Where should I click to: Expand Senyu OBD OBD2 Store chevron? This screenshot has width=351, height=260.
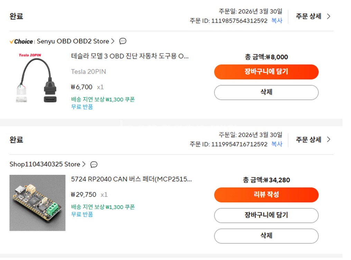pos(112,41)
